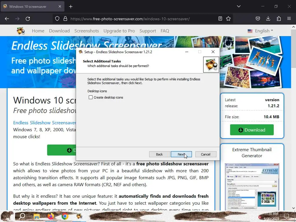
Task: View site security padlock information
Action: pyautogui.click(x=65, y=19)
